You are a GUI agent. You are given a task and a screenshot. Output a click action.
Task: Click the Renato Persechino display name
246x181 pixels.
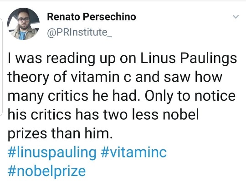[92, 17]
